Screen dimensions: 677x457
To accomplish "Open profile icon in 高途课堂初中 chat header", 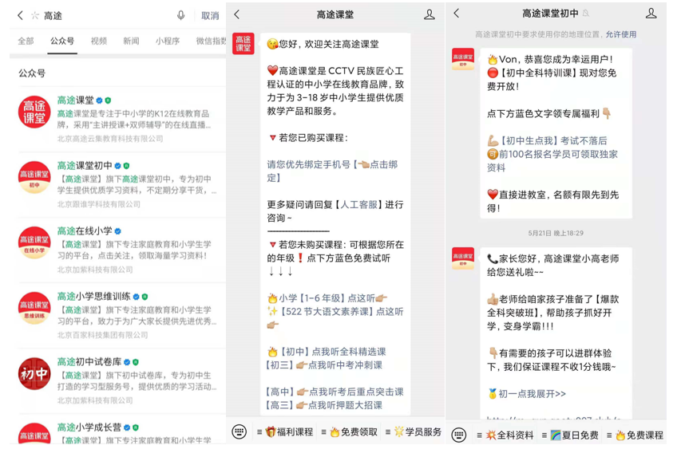I will click(x=651, y=14).
